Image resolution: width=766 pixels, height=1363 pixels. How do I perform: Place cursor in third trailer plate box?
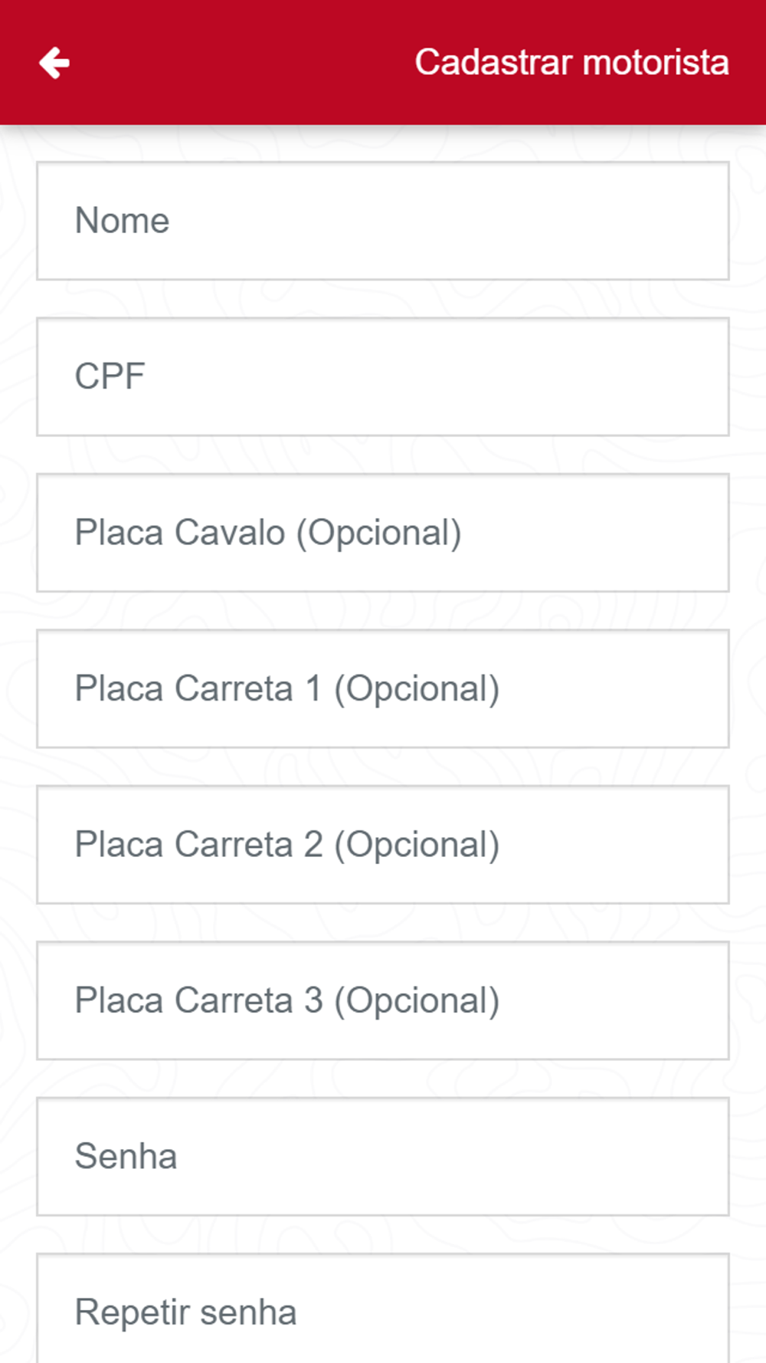[383, 1000]
